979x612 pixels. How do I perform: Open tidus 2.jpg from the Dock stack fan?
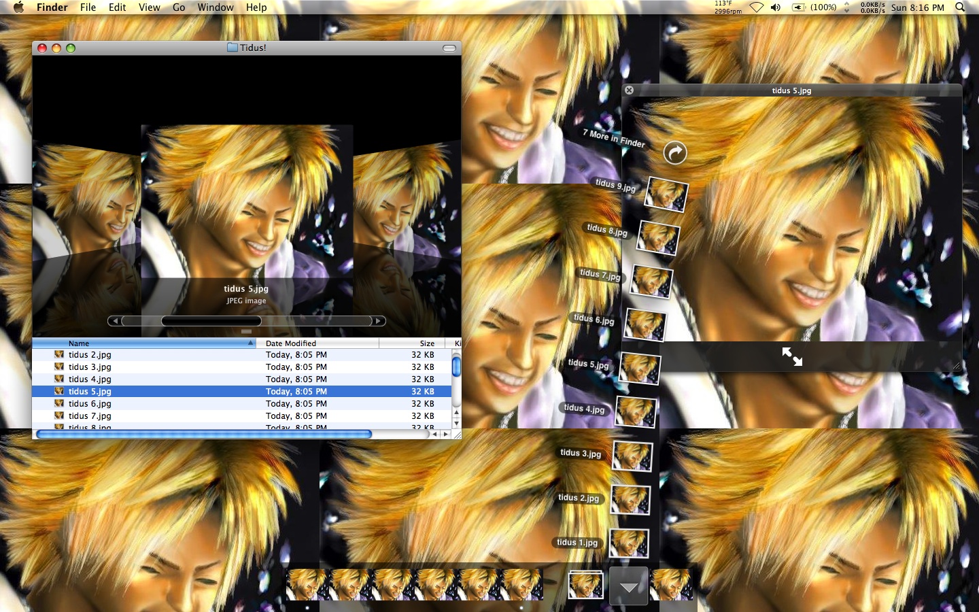pos(630,500)
